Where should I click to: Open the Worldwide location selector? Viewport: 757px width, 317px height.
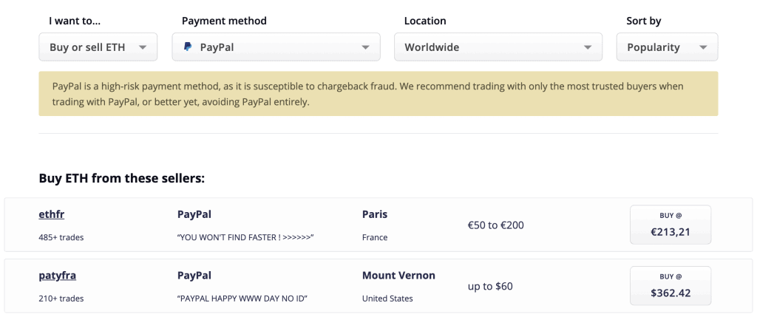tap(498, 47)
